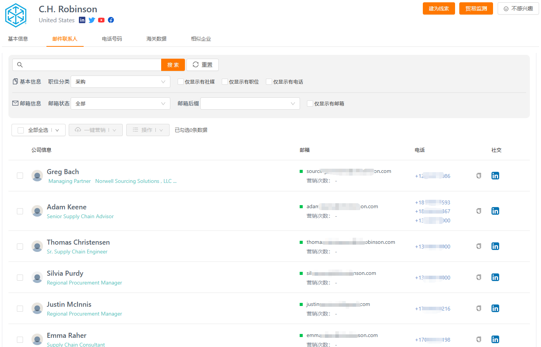Screen dimensions: 541x347
Task: Select Thomas Christensen row checkbox
Action: [x=20, y=247]
